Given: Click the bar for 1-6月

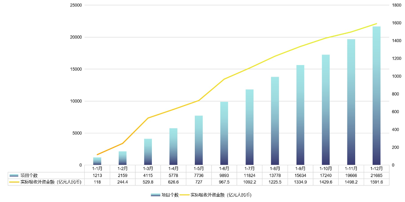Looking at the screenshot, I should [x=224, y=133].
